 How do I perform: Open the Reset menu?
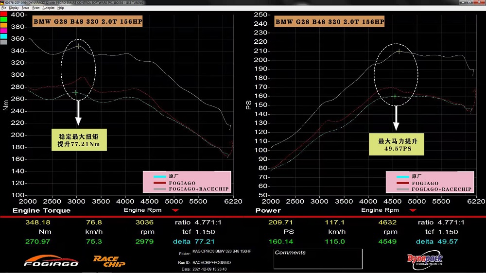(x=36, y=8)
